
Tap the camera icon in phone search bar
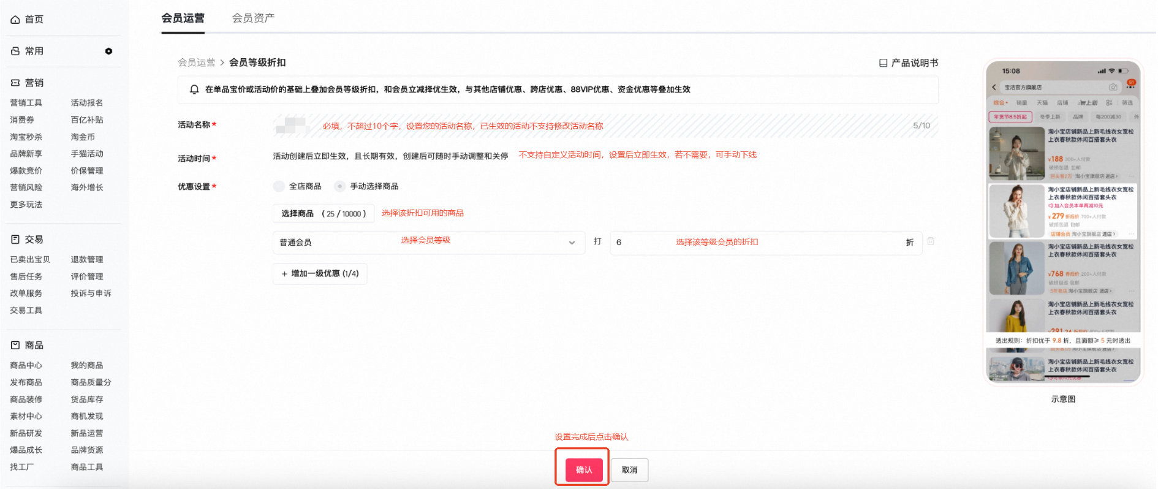(1113, 88)
